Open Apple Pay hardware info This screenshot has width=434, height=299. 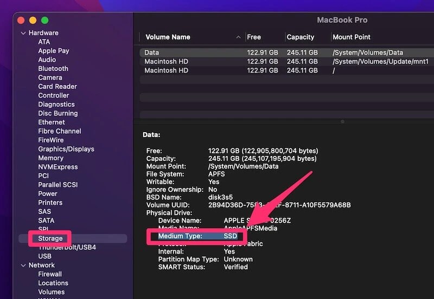54,51
